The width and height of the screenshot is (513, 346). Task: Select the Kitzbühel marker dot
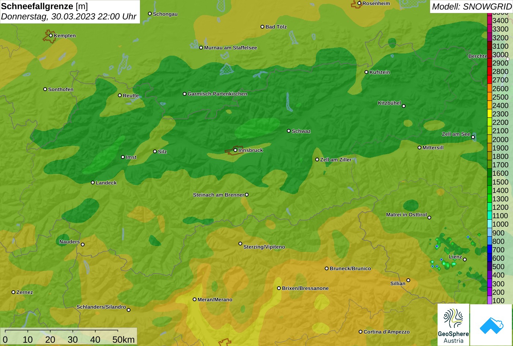pos(404,106)
